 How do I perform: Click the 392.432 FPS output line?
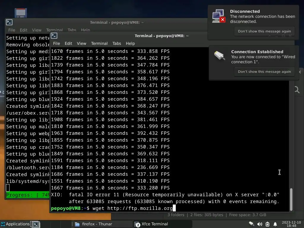[110, 133]
